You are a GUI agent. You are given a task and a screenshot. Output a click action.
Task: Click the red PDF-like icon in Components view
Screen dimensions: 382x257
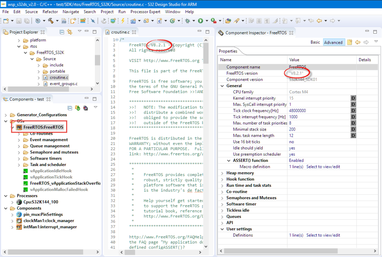coord(85,108)
